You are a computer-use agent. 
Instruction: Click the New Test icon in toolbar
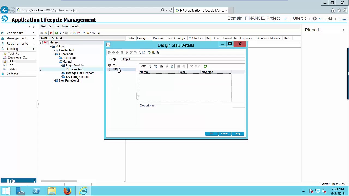point(46,33)
